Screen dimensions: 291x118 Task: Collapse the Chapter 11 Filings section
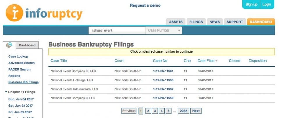(6, 92)
